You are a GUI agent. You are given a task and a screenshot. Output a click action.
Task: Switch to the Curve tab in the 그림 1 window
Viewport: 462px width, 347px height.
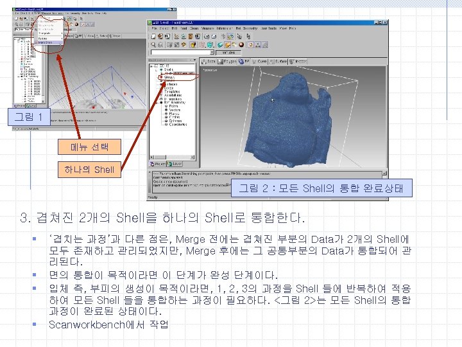pos(89,36)
